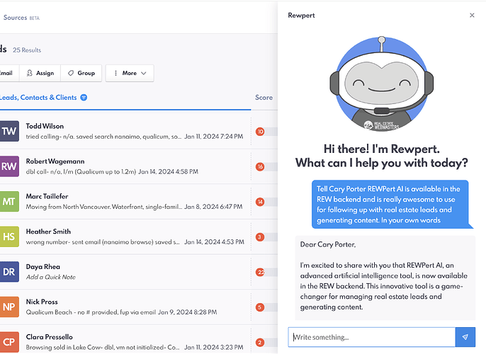Open Clara Pressello's lead name

click(x=50, y=337)
